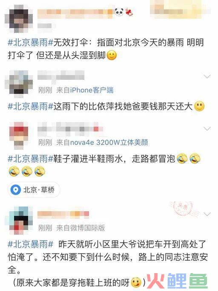This screenshot has width=218, height=291.
Task: Expand the chevron menu on the 依萍 post
Action: 207,76
